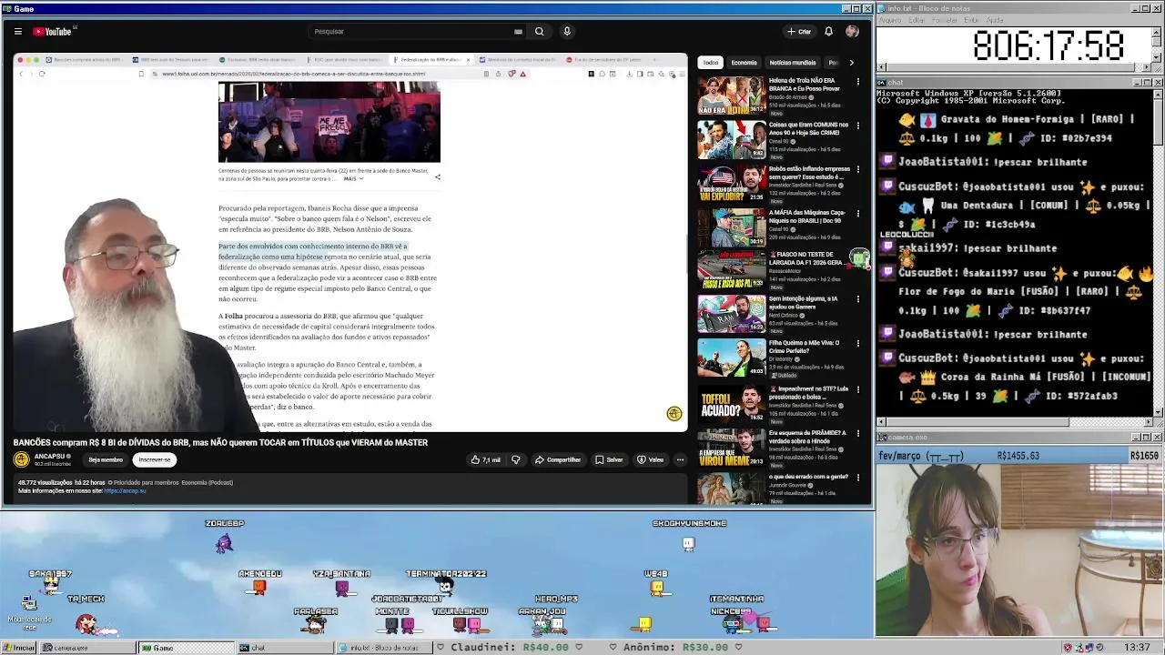The image size is (1165, 655).
Task: Dislike the video with thumbs down
Action: pyautogui.click(x=516, y=459)
